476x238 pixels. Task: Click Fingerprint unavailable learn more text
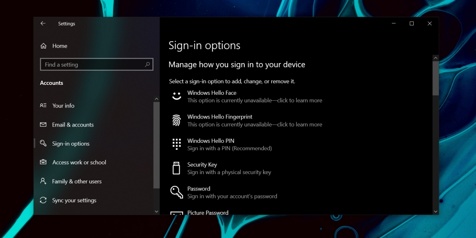pyautogui.click(x=255, y=124)
